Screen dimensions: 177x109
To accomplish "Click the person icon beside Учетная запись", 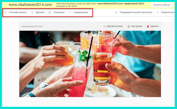I will click(x=5, y=12).
